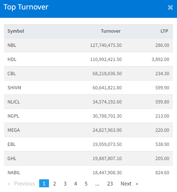Select the MEGA symbol
Image resolution: width=177 pixels, height=192 pixels.
14,130
